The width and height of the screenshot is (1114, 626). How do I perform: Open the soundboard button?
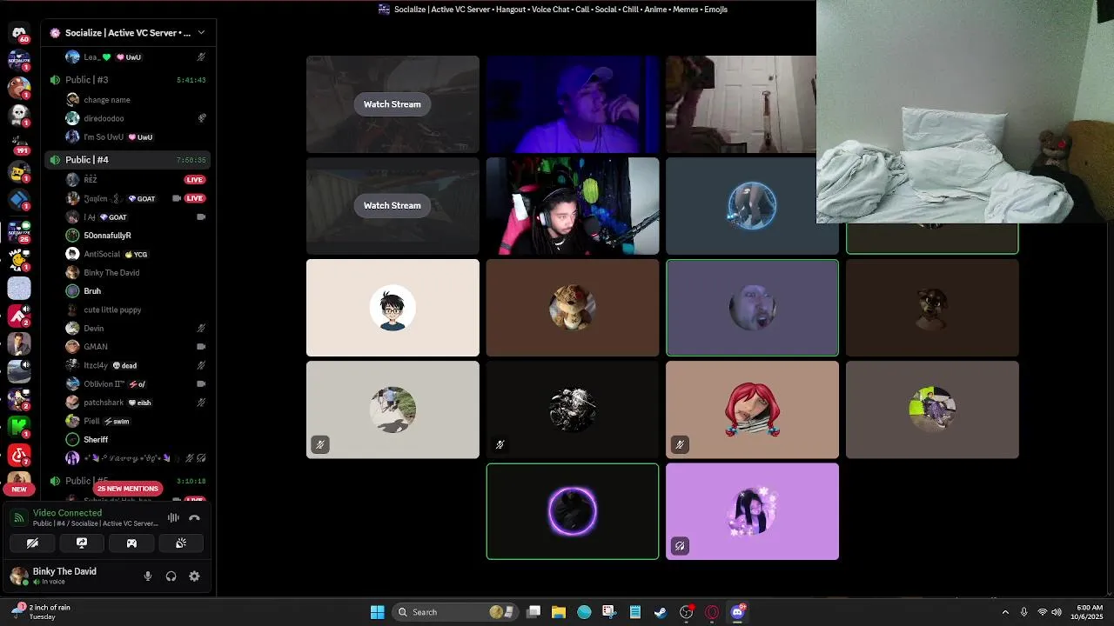tap(181, 543)
